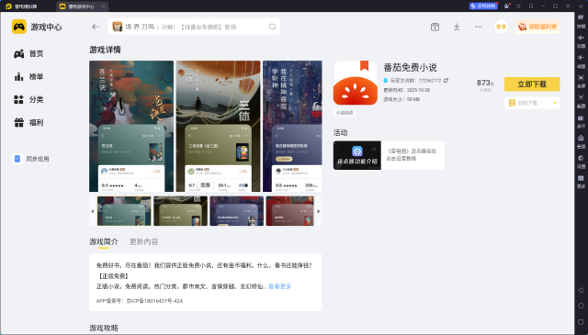Select the olive 三体 thumbnail
Screen dimensions: 588x335
(180, 211)
